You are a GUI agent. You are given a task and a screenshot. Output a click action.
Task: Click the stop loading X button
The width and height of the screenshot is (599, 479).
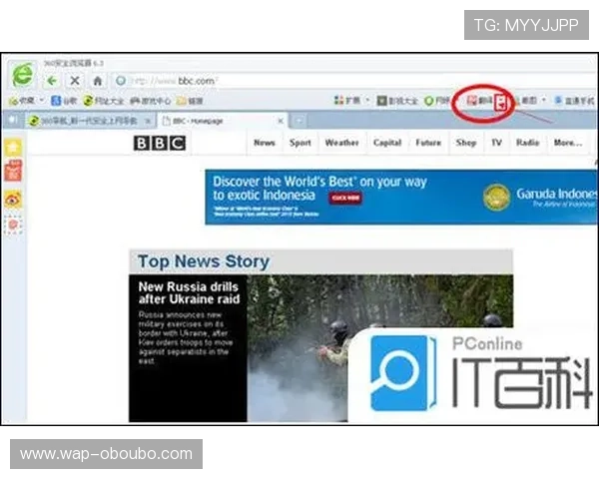tap(74, 80)
